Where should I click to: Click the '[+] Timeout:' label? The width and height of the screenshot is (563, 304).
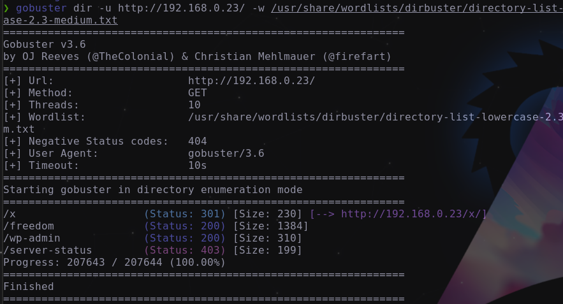41,166
